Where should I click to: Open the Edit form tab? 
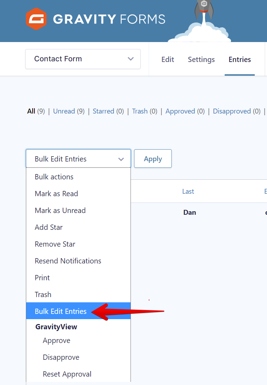pyautogui.click(x=168, y=60)
